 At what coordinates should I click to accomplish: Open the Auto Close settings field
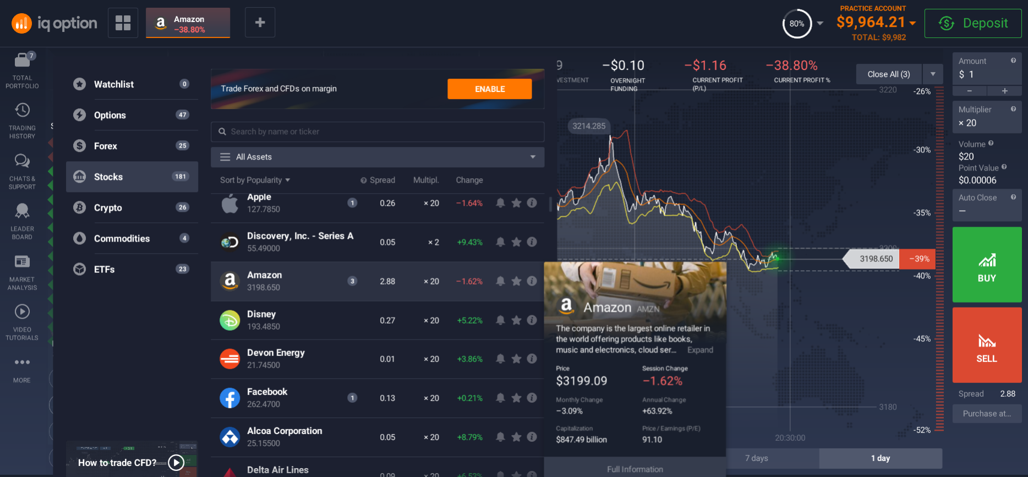tap(987, 205)
